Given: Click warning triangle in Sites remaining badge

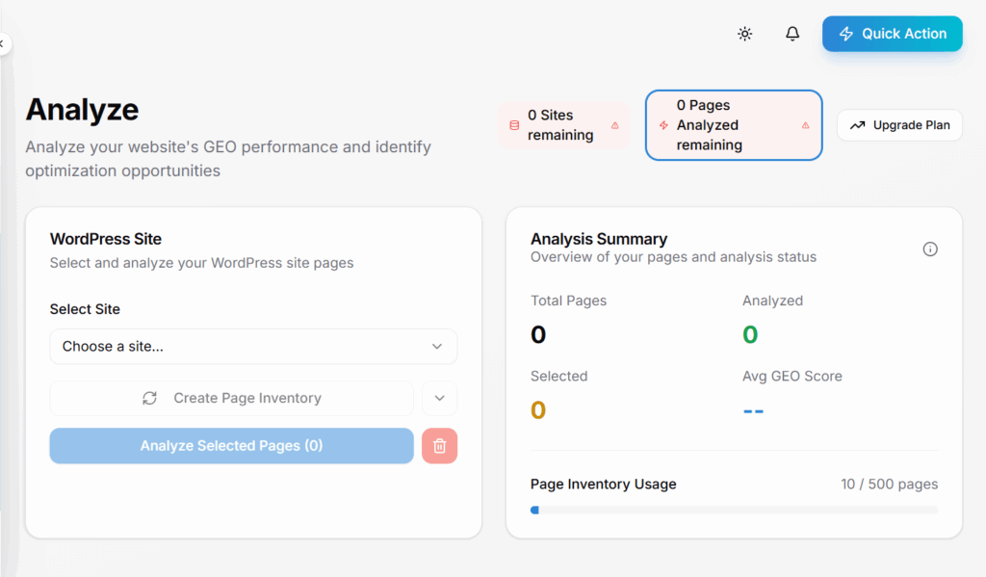Looking at the screenshot, I should 615,125.
